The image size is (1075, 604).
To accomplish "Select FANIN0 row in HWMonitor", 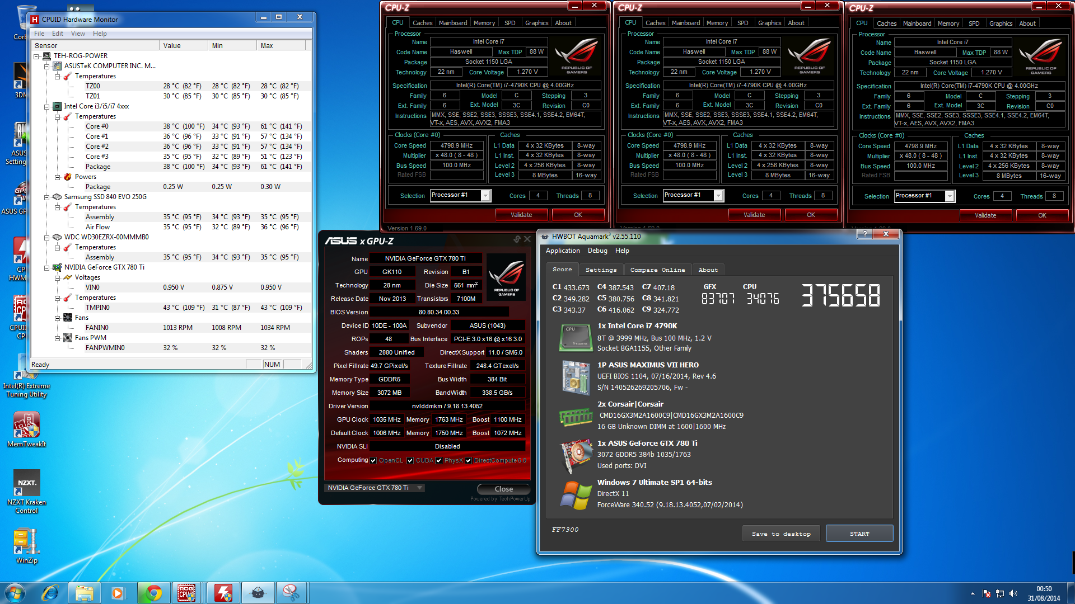I will [x=171, y=328].
